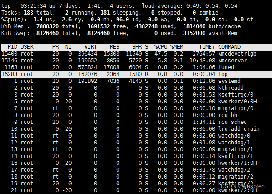
Task: Click the load average values
Action: pos(212,6)
